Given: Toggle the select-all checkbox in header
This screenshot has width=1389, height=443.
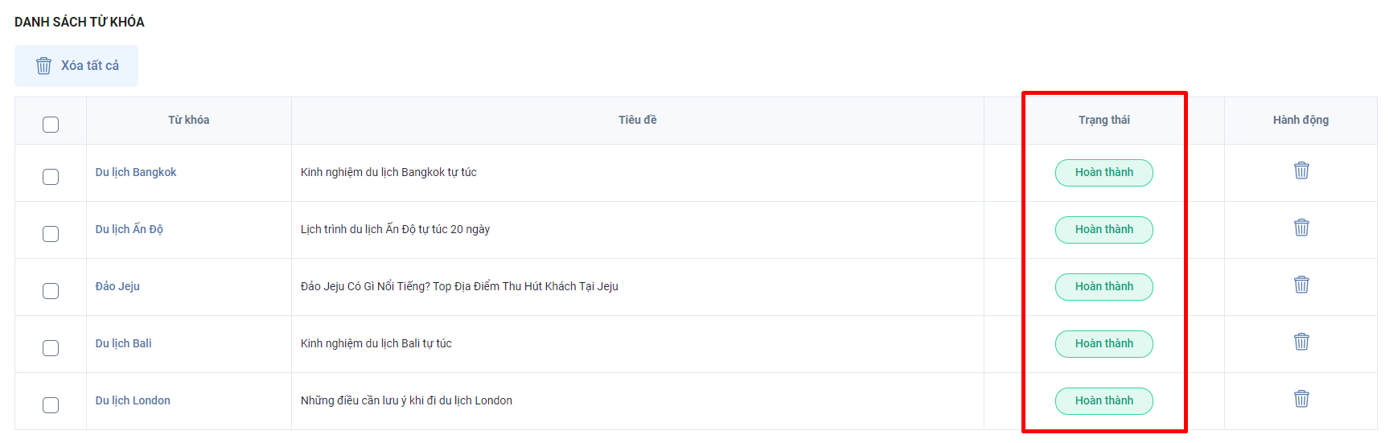Looking at the screenshot, I should [51, 125].
